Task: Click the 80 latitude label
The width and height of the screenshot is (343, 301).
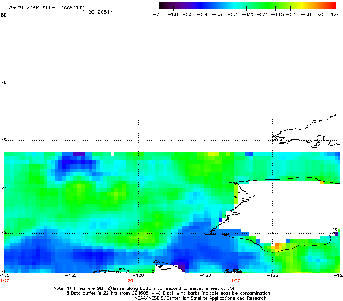Action: (x=4, y=15)
